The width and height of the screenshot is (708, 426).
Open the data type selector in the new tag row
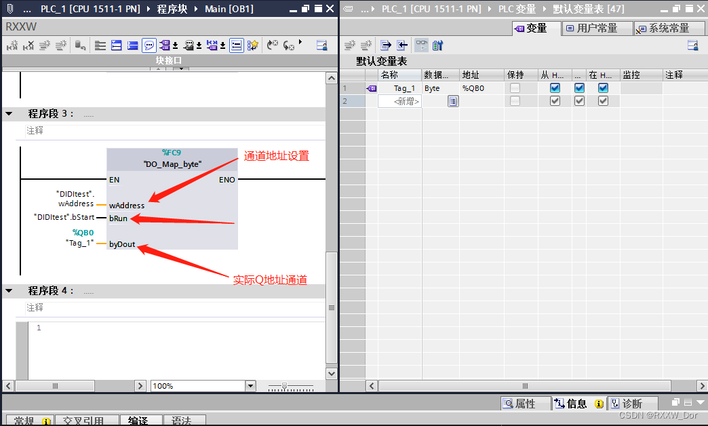(453, 101)
